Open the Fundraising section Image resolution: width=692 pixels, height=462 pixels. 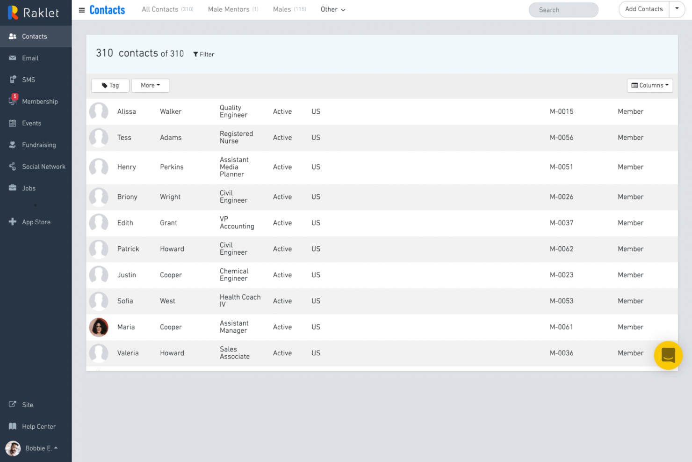tap(38, 145)
